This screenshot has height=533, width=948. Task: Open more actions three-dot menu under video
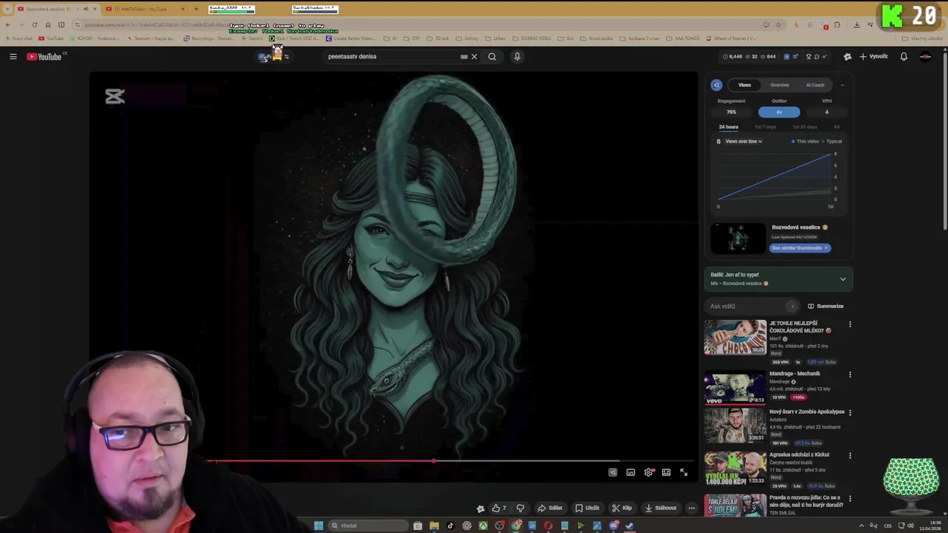coord(691,508)
